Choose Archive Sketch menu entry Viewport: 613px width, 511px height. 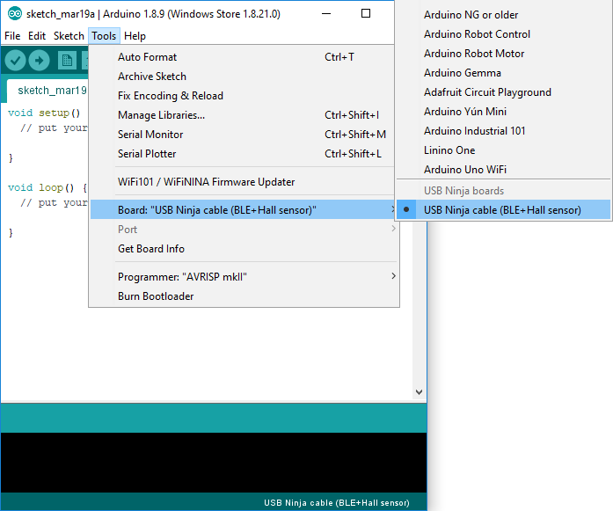244,77
